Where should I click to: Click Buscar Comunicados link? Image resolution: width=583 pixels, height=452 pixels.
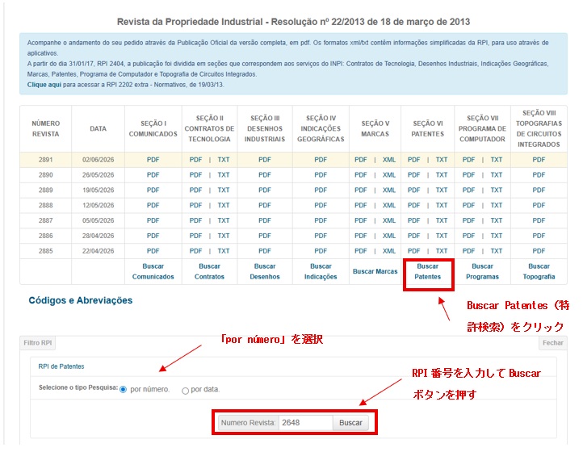point(153,271)
